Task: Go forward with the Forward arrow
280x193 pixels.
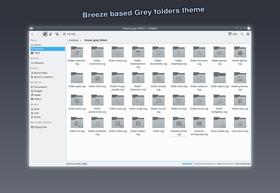Action: click(x=38, y=34)
